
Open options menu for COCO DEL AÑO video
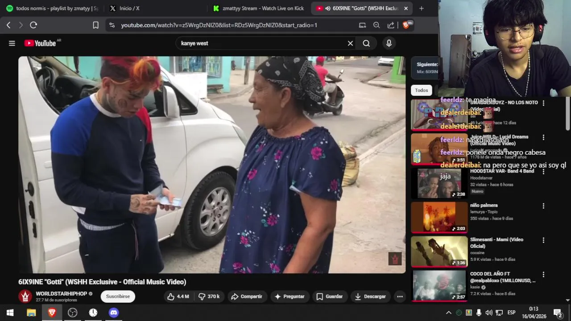click(x=543, y=275)
